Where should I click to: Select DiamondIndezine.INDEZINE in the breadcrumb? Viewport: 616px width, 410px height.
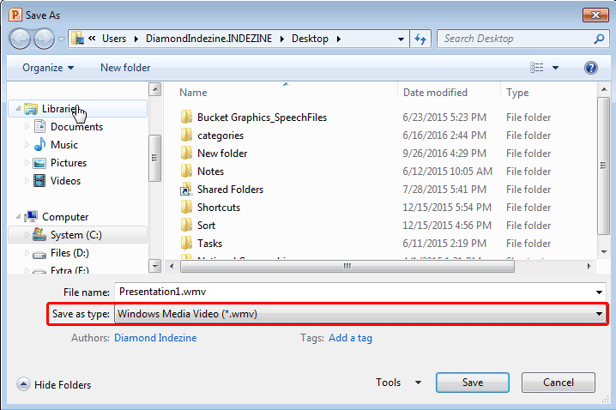point(208,39)
